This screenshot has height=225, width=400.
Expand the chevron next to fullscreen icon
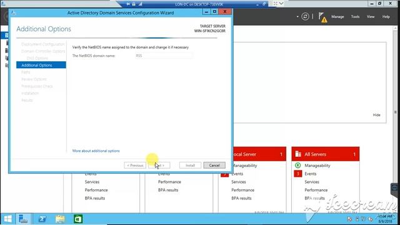tap(281, 4)
